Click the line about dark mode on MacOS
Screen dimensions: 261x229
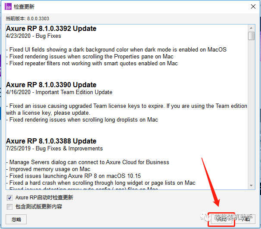point(116,49)
